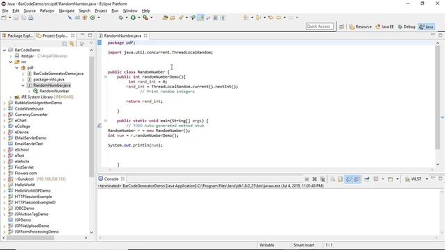Click the Display Selected Console icon
The image size is (445, 250).
376,179
